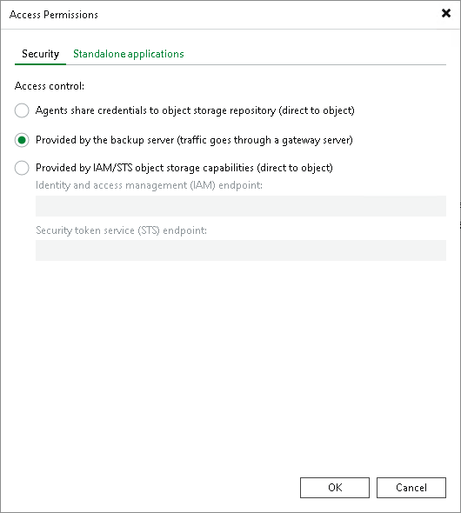Close the Access Permissions dialog with the X
This screenshot has width=461, height=513.
[446, 13]
